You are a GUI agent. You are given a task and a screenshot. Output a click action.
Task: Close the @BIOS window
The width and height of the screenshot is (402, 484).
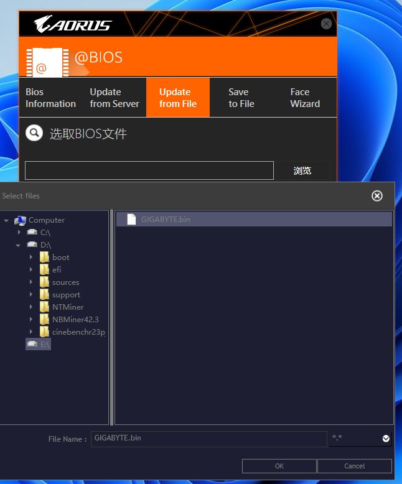326,24
